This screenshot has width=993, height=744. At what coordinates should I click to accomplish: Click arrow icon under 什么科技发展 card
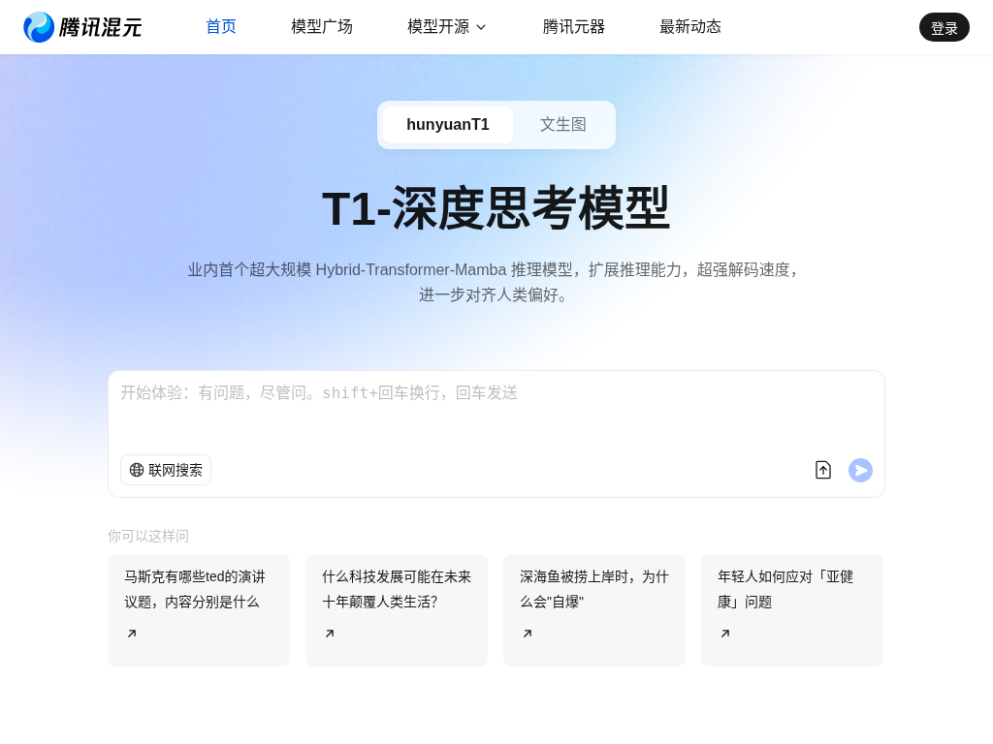click(x=330, y=634)
